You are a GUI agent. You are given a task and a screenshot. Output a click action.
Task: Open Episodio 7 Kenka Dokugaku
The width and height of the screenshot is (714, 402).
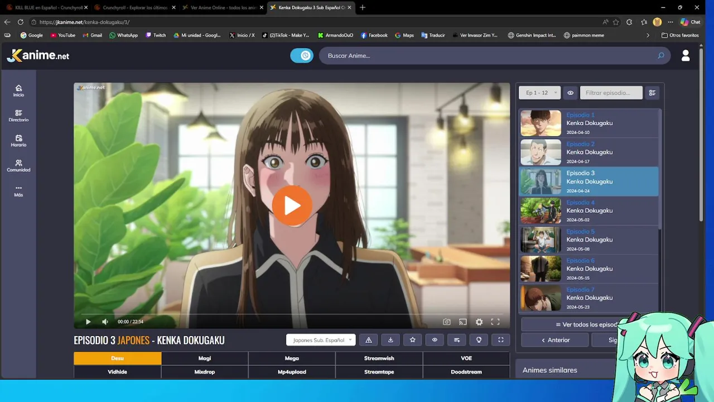click(589, 298)
